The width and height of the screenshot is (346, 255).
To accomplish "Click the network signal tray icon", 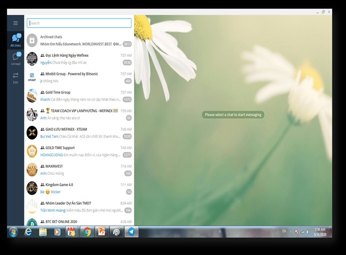I will tap(302, 232).
